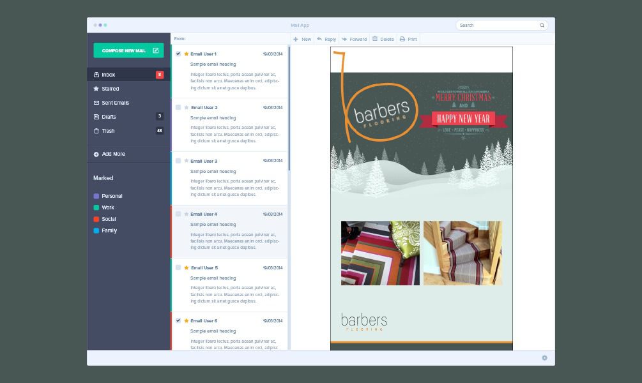Filter by Personal label text
Image resolution: width=642 pixels, height=383 pixels.
pyautogui.click(x=112, y=196)
